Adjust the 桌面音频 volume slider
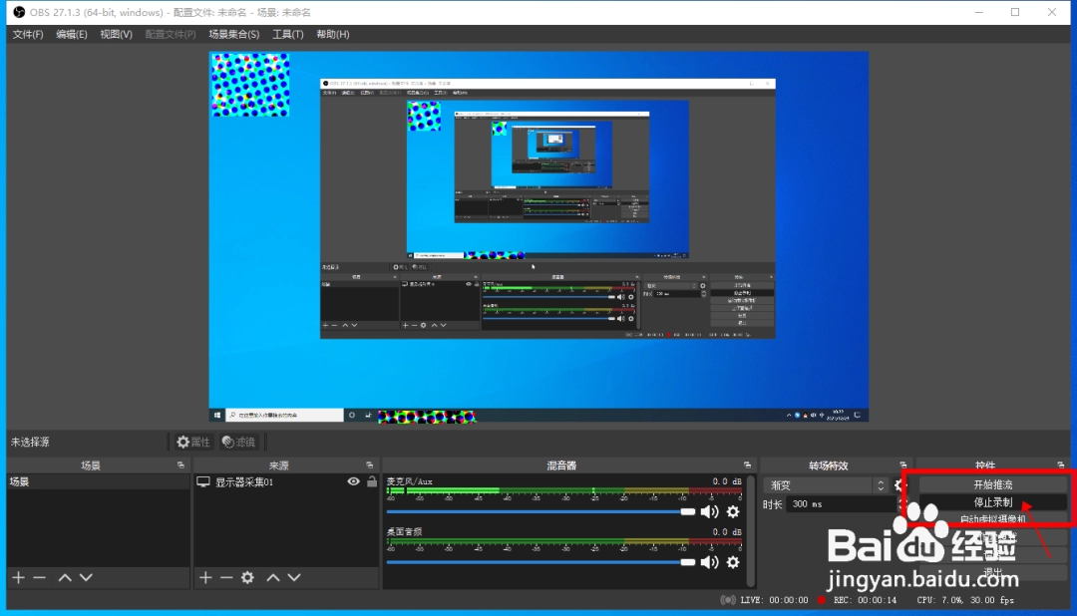 (x=540, y=562)
